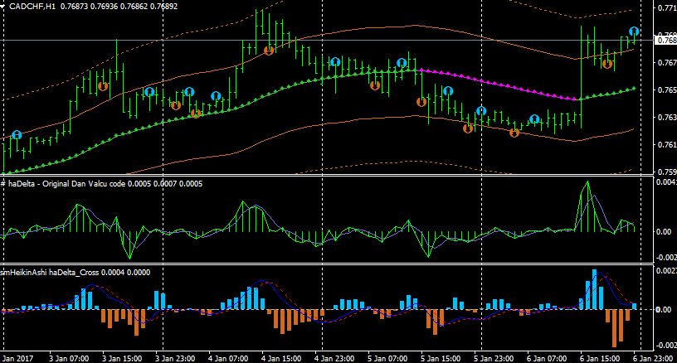Click first orange down arrow after the 4 Jan separator
The height and width of the screenshot is (363, 677).
tap(176, 104)
